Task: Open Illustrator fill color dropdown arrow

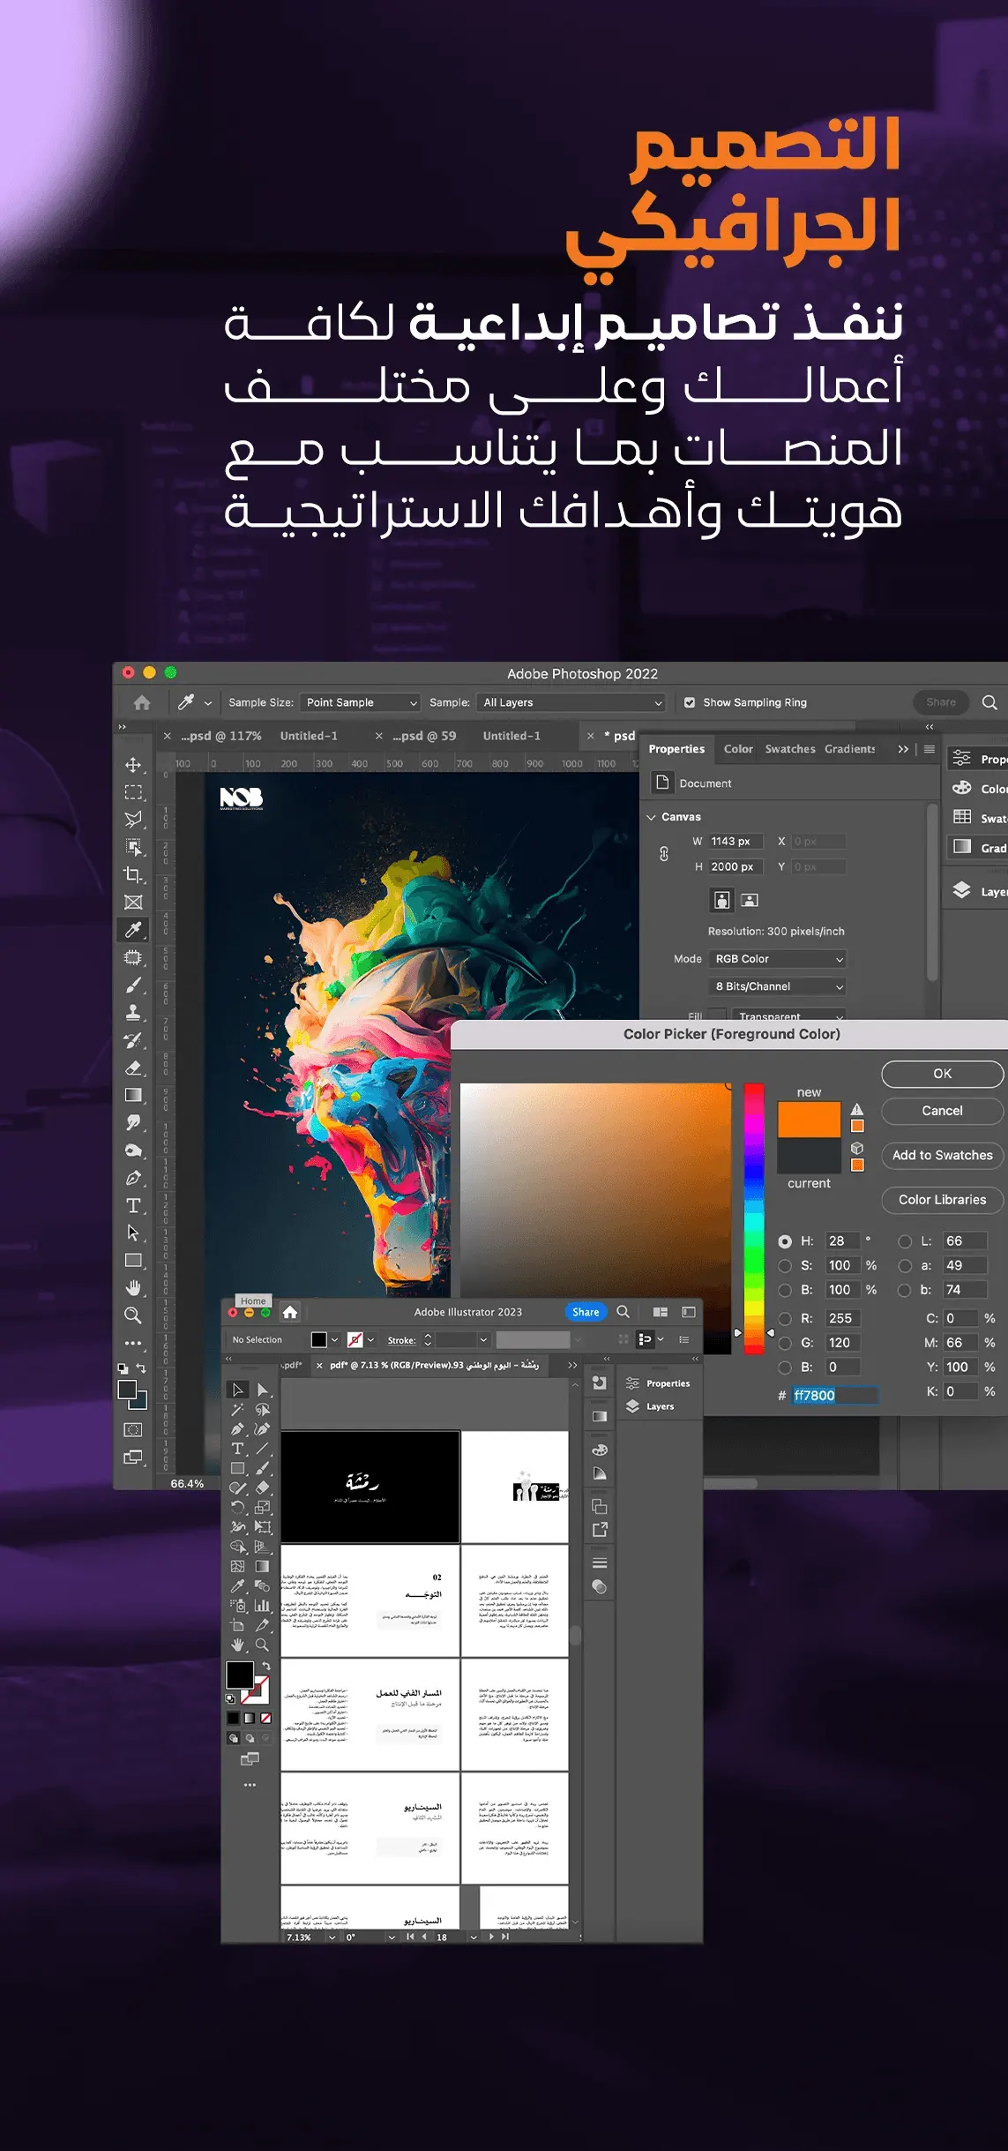Action: (334, 1339)
